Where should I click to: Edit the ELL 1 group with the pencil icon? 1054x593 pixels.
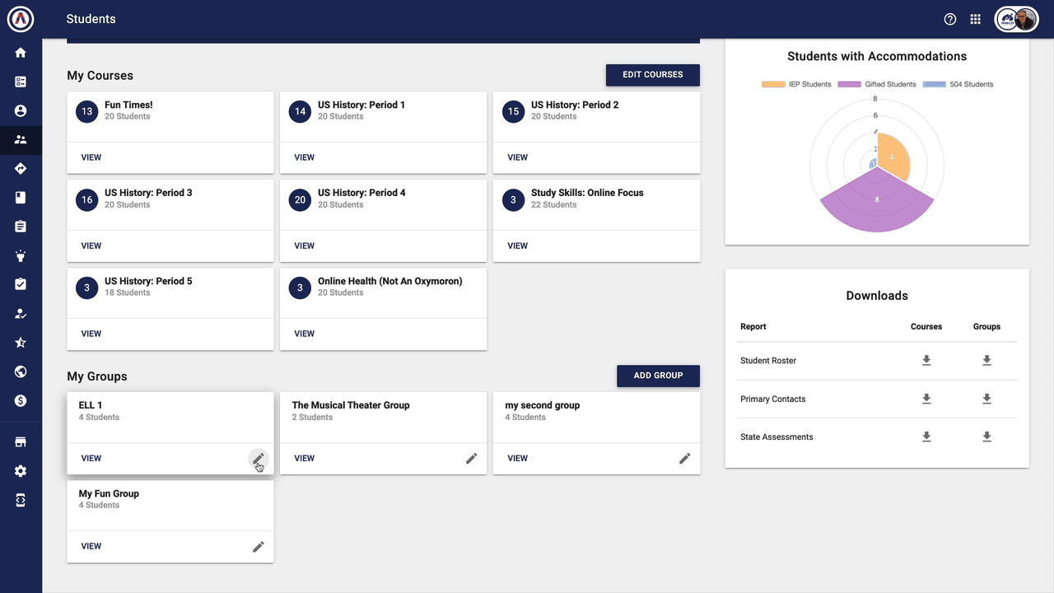259,459
